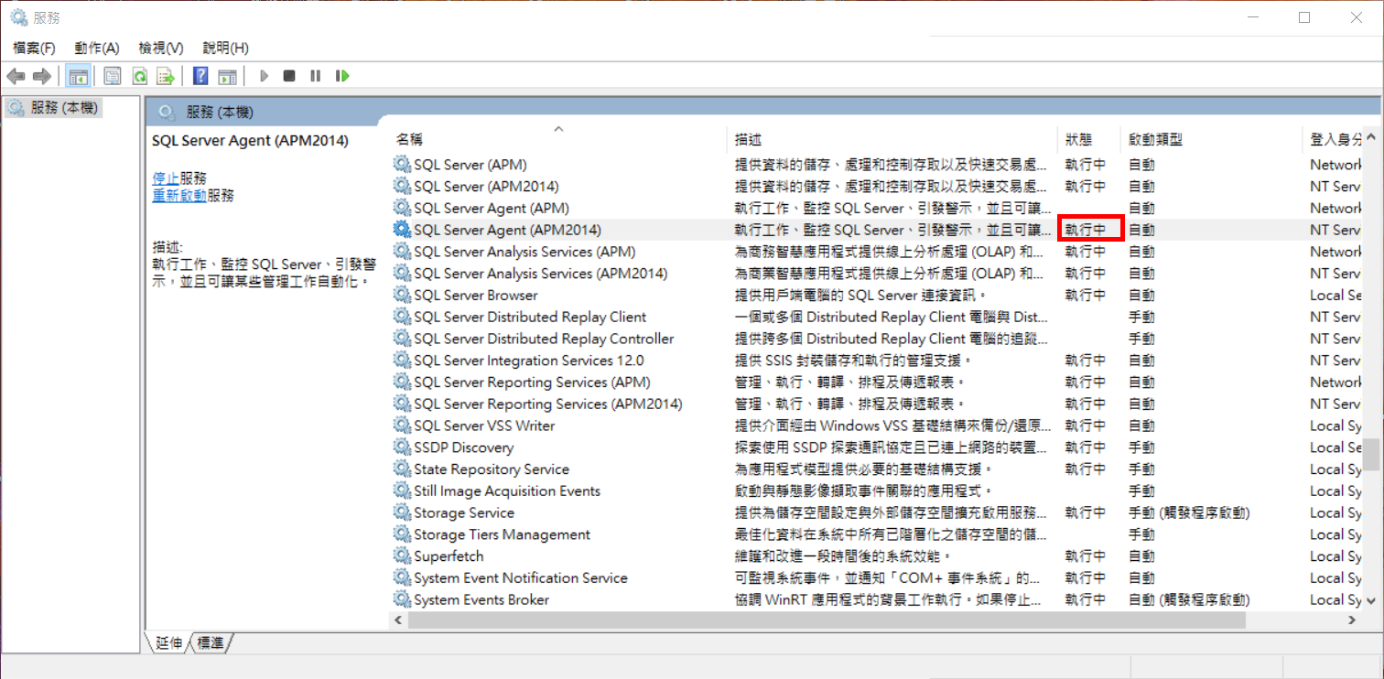Click gear icon of SQL Server Analysis Services (APM)
Viewport: 1384px width, 679px height.
pyautogui.click(x=402, y=252)
